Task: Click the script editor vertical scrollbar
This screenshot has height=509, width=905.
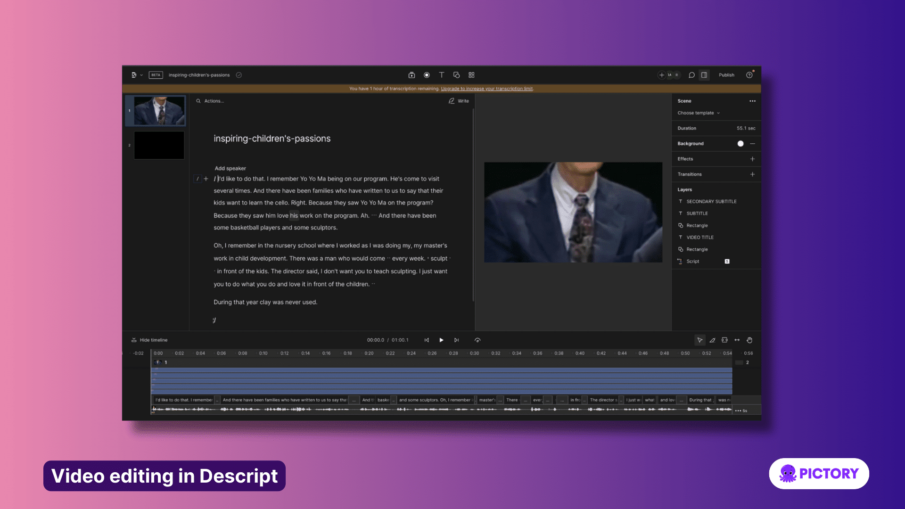Action: (473, 205)
